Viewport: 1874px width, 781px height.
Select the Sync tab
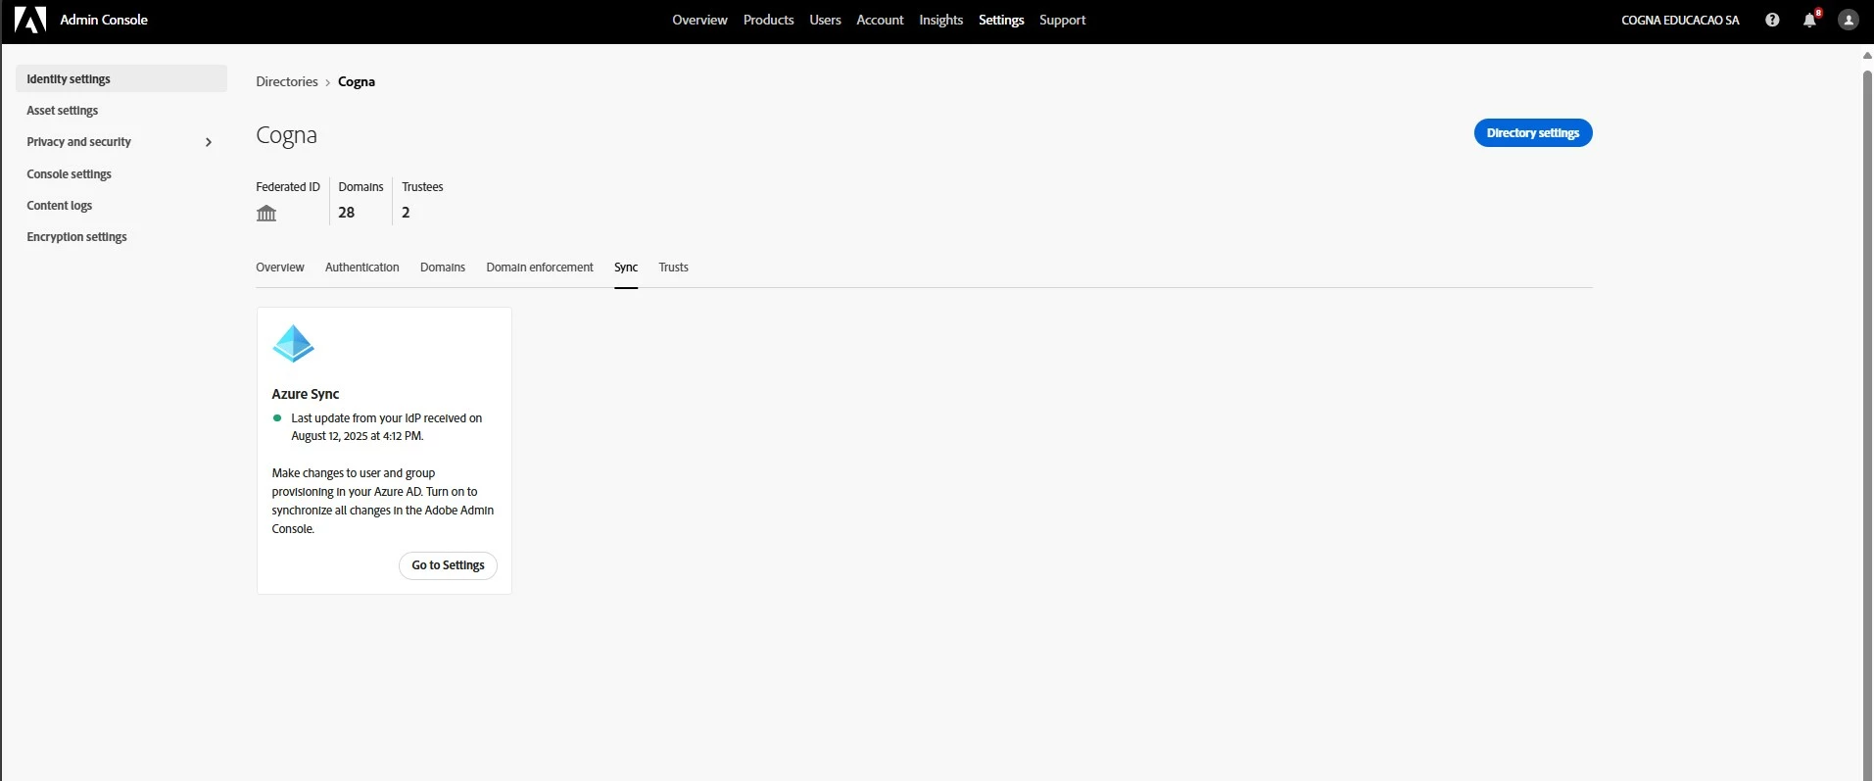[626, 268]
